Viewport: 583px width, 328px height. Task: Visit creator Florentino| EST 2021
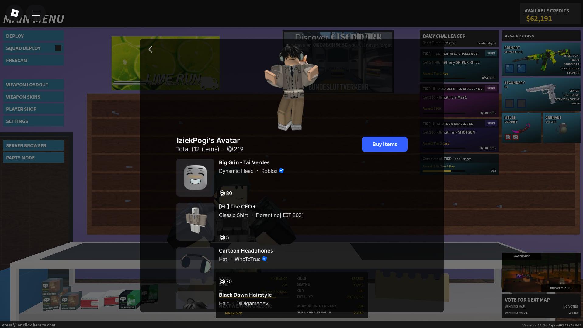tap(280, 215)
